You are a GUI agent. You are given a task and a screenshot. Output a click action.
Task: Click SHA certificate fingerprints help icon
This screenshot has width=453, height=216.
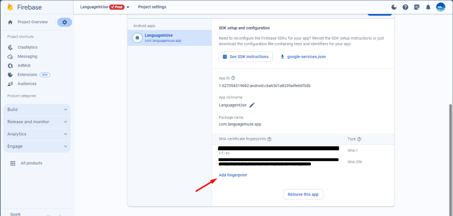(x=270, y=139)
